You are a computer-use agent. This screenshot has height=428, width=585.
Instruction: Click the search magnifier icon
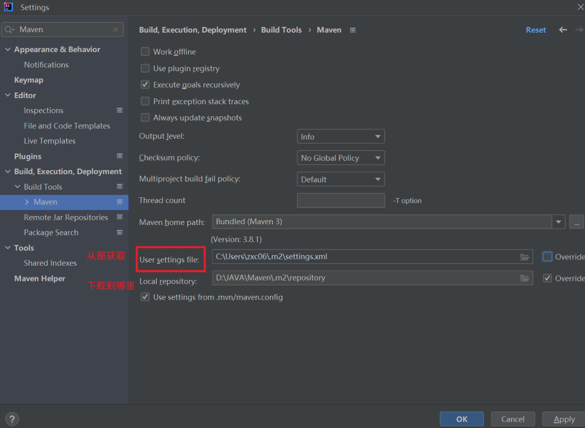9,30
